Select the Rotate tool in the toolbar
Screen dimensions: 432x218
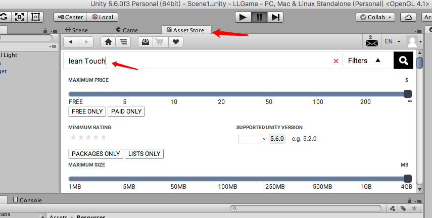4,17
